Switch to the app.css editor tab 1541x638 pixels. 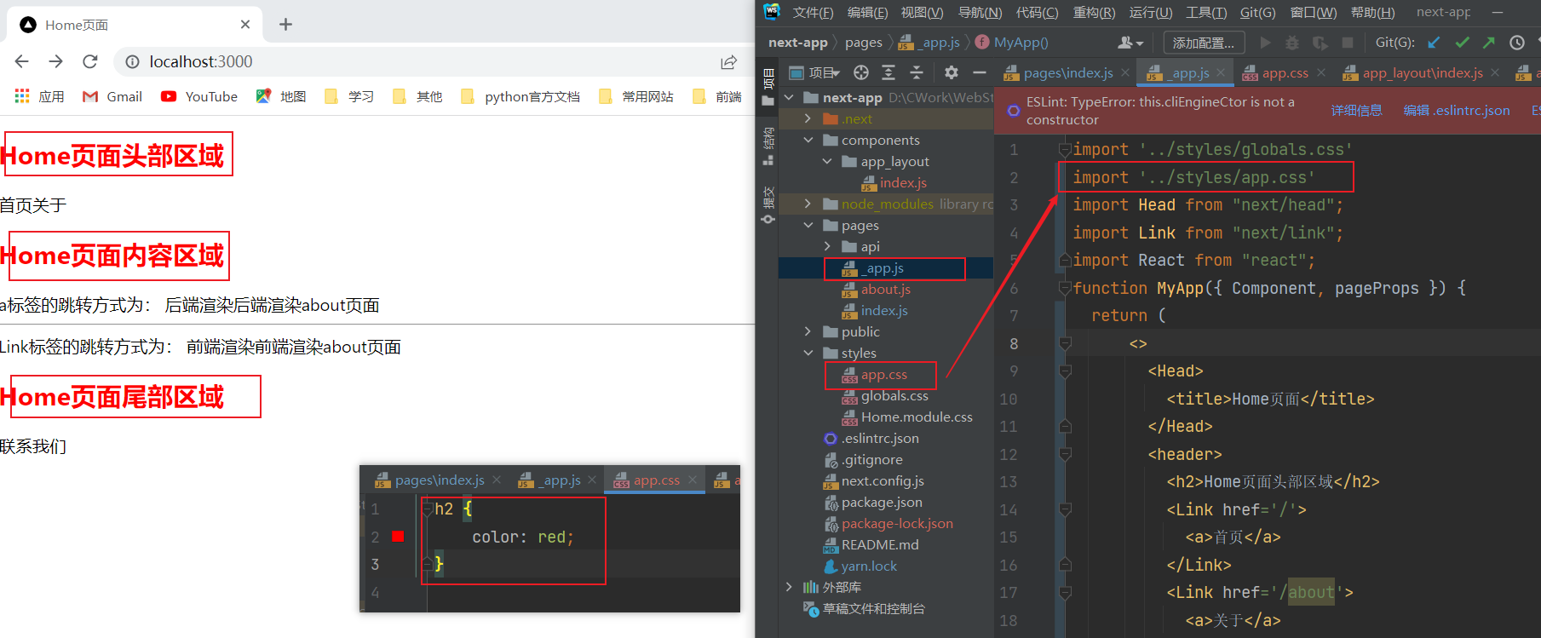click(1285, 73)
